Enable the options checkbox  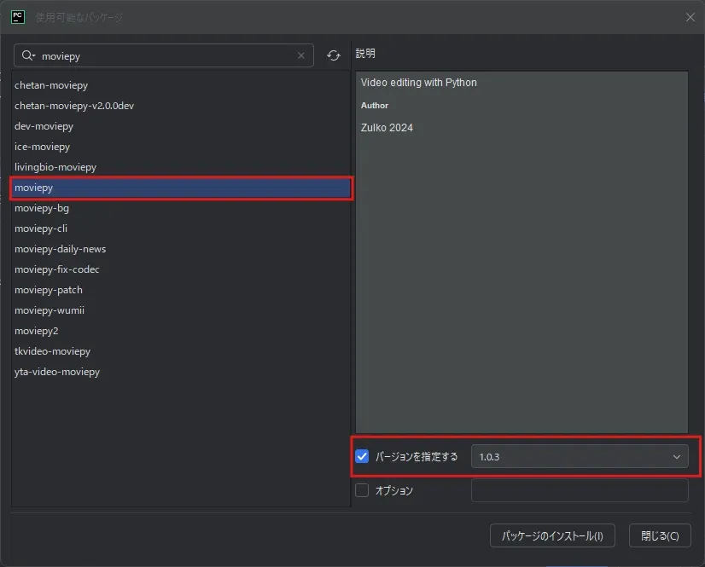[x=362, y=490]
